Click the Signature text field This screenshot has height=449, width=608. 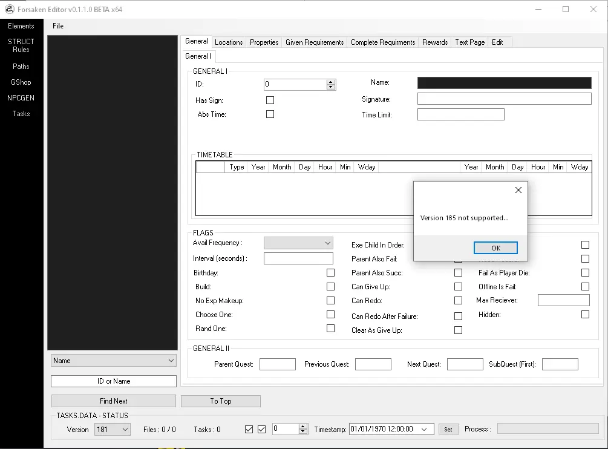point(504,99)
